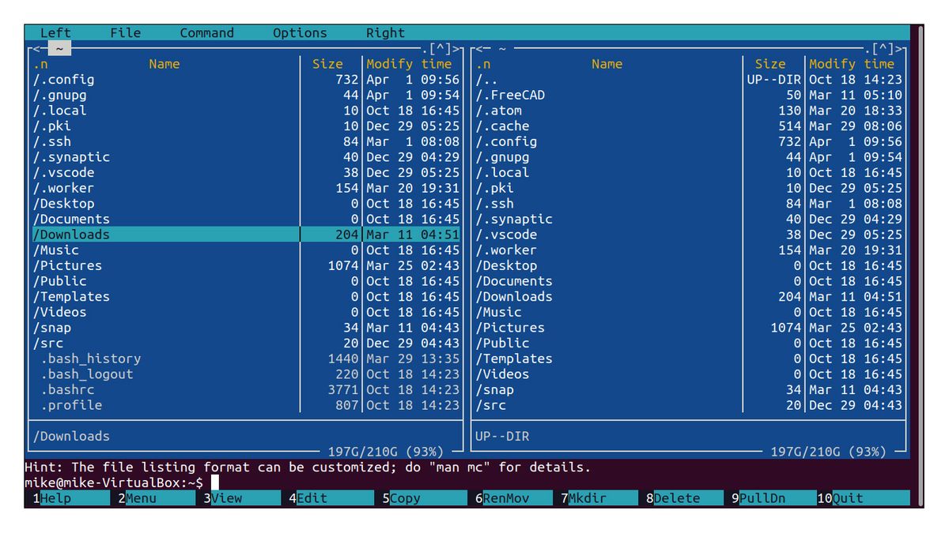The width and height of the screenshot is (949, 533).
Task: Select the /Downloads entry in the right panel
Action: 515,296
